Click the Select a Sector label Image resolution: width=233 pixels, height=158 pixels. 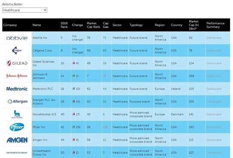click(12, 4)
